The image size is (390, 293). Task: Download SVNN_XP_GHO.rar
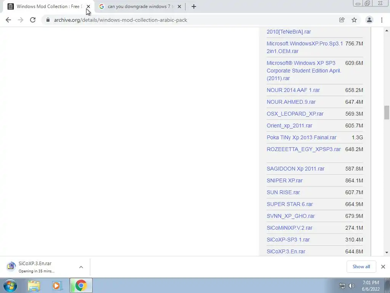click(291, 216)
